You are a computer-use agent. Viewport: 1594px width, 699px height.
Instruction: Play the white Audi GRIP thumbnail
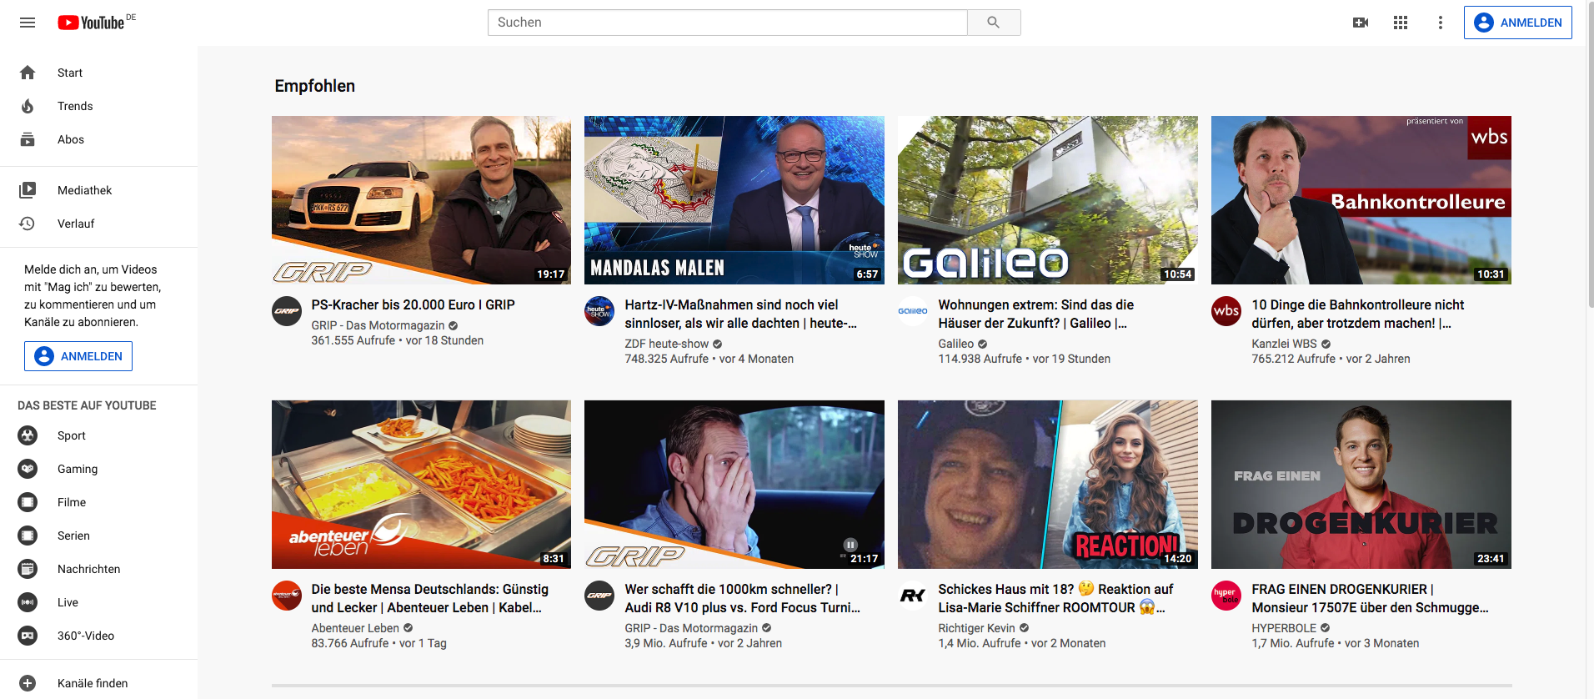pyautogui.click(x=421, y=200)
